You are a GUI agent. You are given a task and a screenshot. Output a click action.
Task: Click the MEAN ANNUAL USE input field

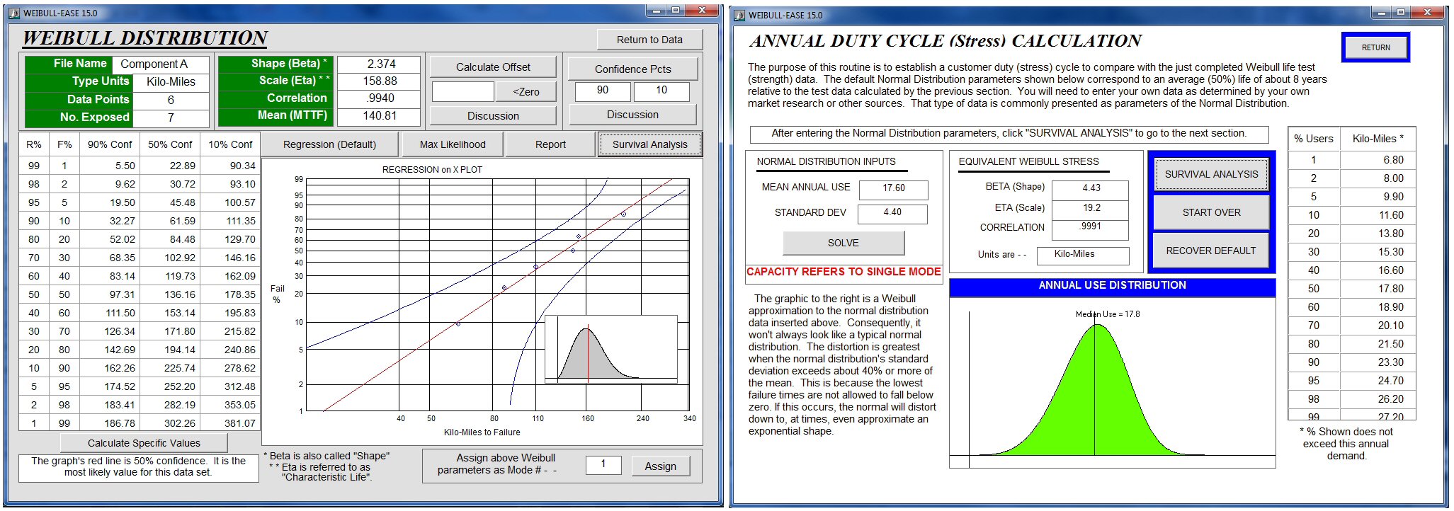pos(893,189)
